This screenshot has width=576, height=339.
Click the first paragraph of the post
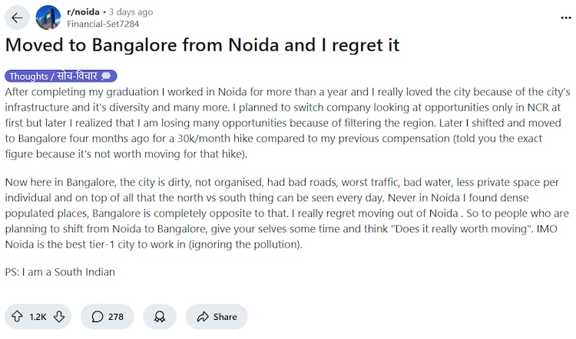click(286, 121)
